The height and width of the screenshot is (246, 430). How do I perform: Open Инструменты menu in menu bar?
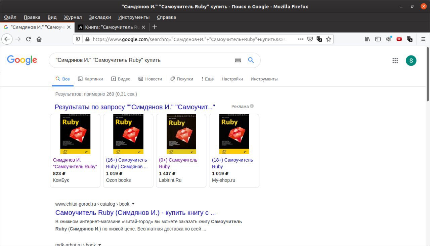[134, 17]
